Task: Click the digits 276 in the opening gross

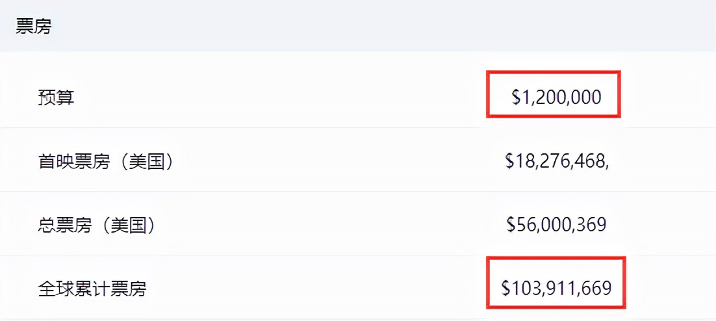Action: click(554, 161)
